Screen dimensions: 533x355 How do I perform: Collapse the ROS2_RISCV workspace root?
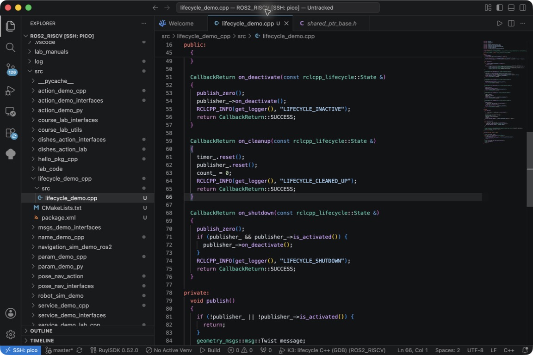pyautogui.click(x=88, y=36)
